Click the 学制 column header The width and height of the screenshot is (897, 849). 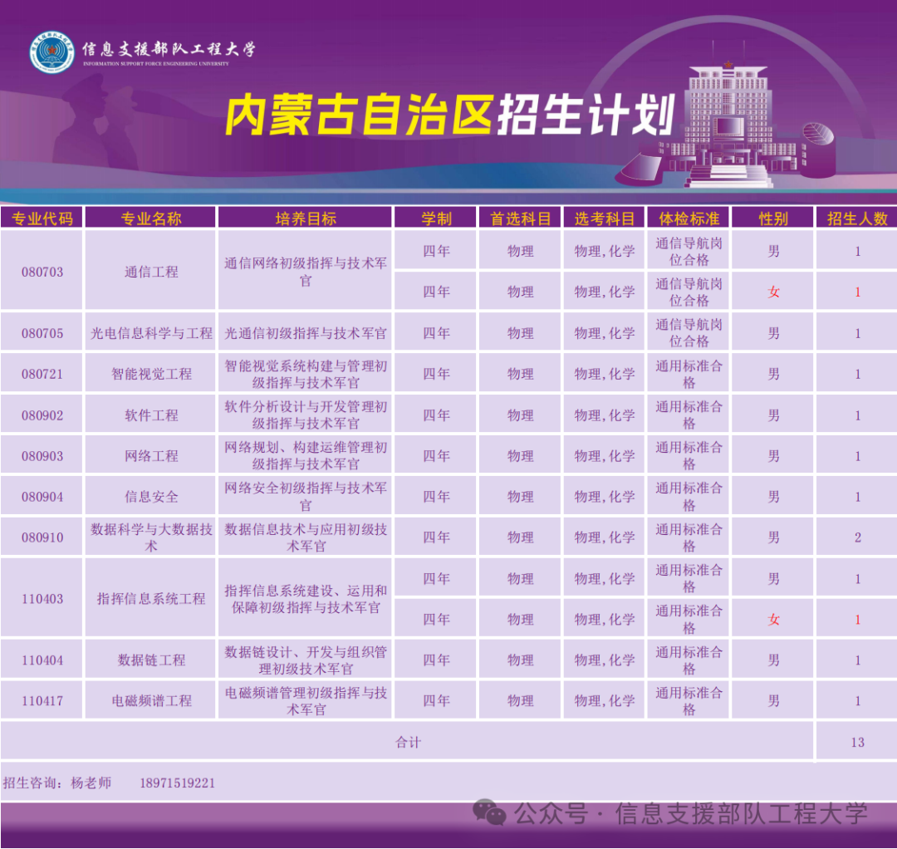pyautogui.click(x=436, y=218)
